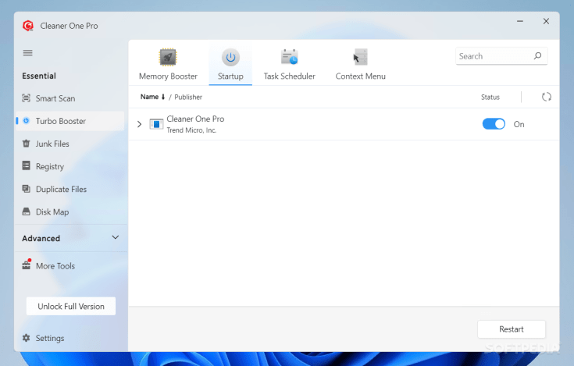Click the Startup power button icon
This screenshot has height=366, width=574.
230,57
